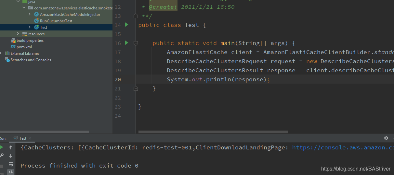Toggle soft-wrap in console output
Viewport: 394px width, 175px height.
click(11, 164)
